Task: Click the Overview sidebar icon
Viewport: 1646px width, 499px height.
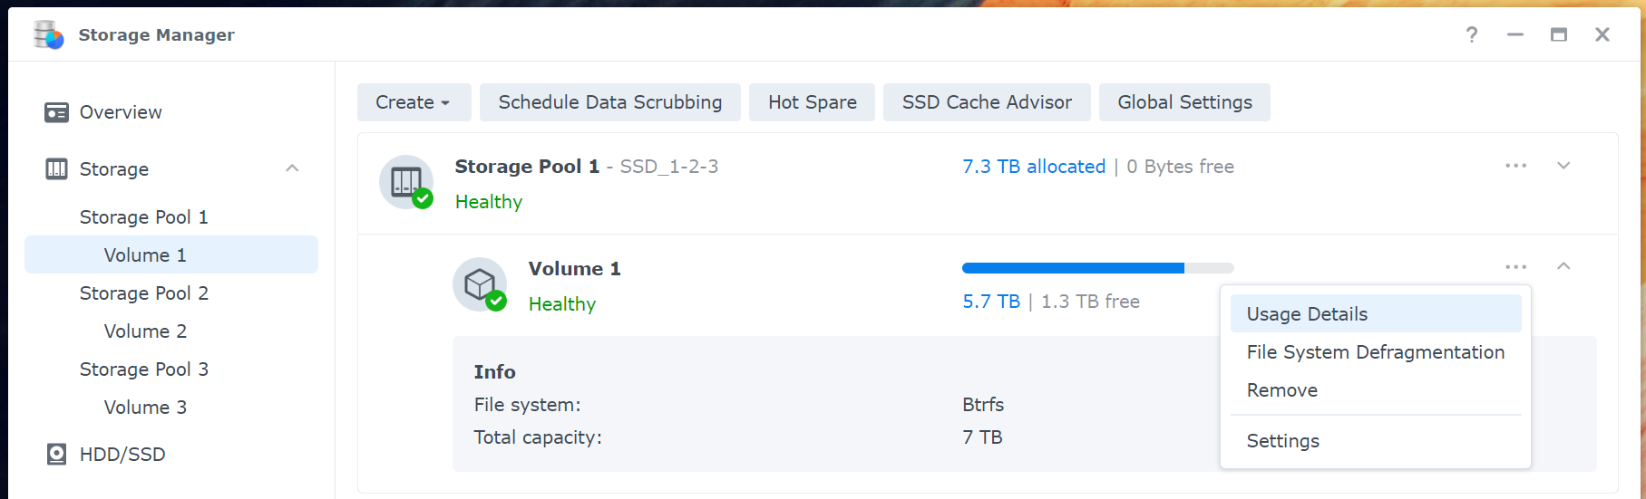Action: 56,112
